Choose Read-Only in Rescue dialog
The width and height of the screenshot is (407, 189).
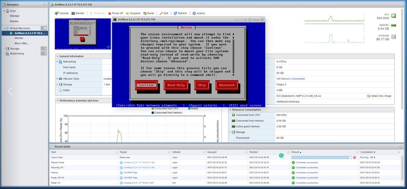pos(176,85)
